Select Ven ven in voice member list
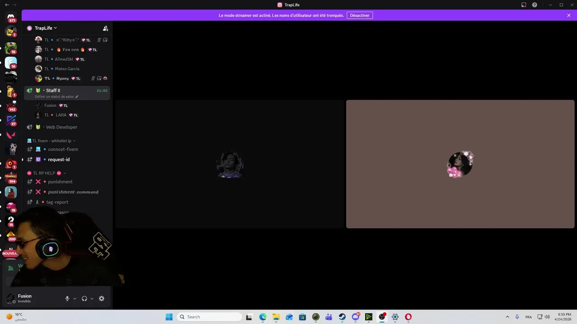This screenshot has width=577, height=324. (x=72, y=49)
